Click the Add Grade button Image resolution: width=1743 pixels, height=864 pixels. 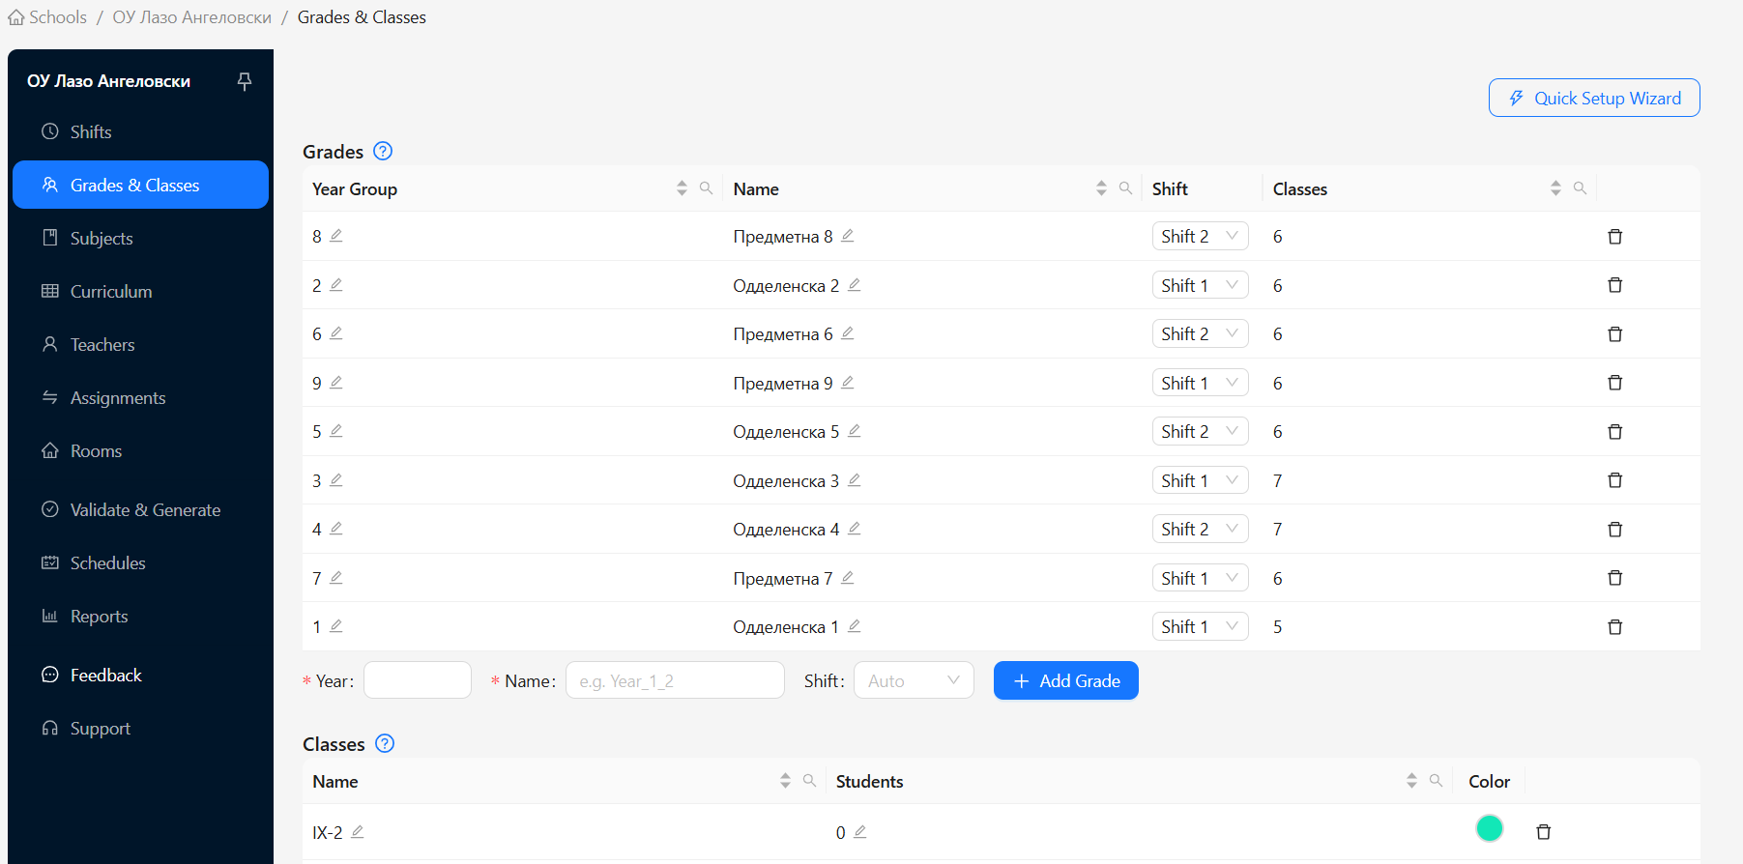(x=1066, y=680)
